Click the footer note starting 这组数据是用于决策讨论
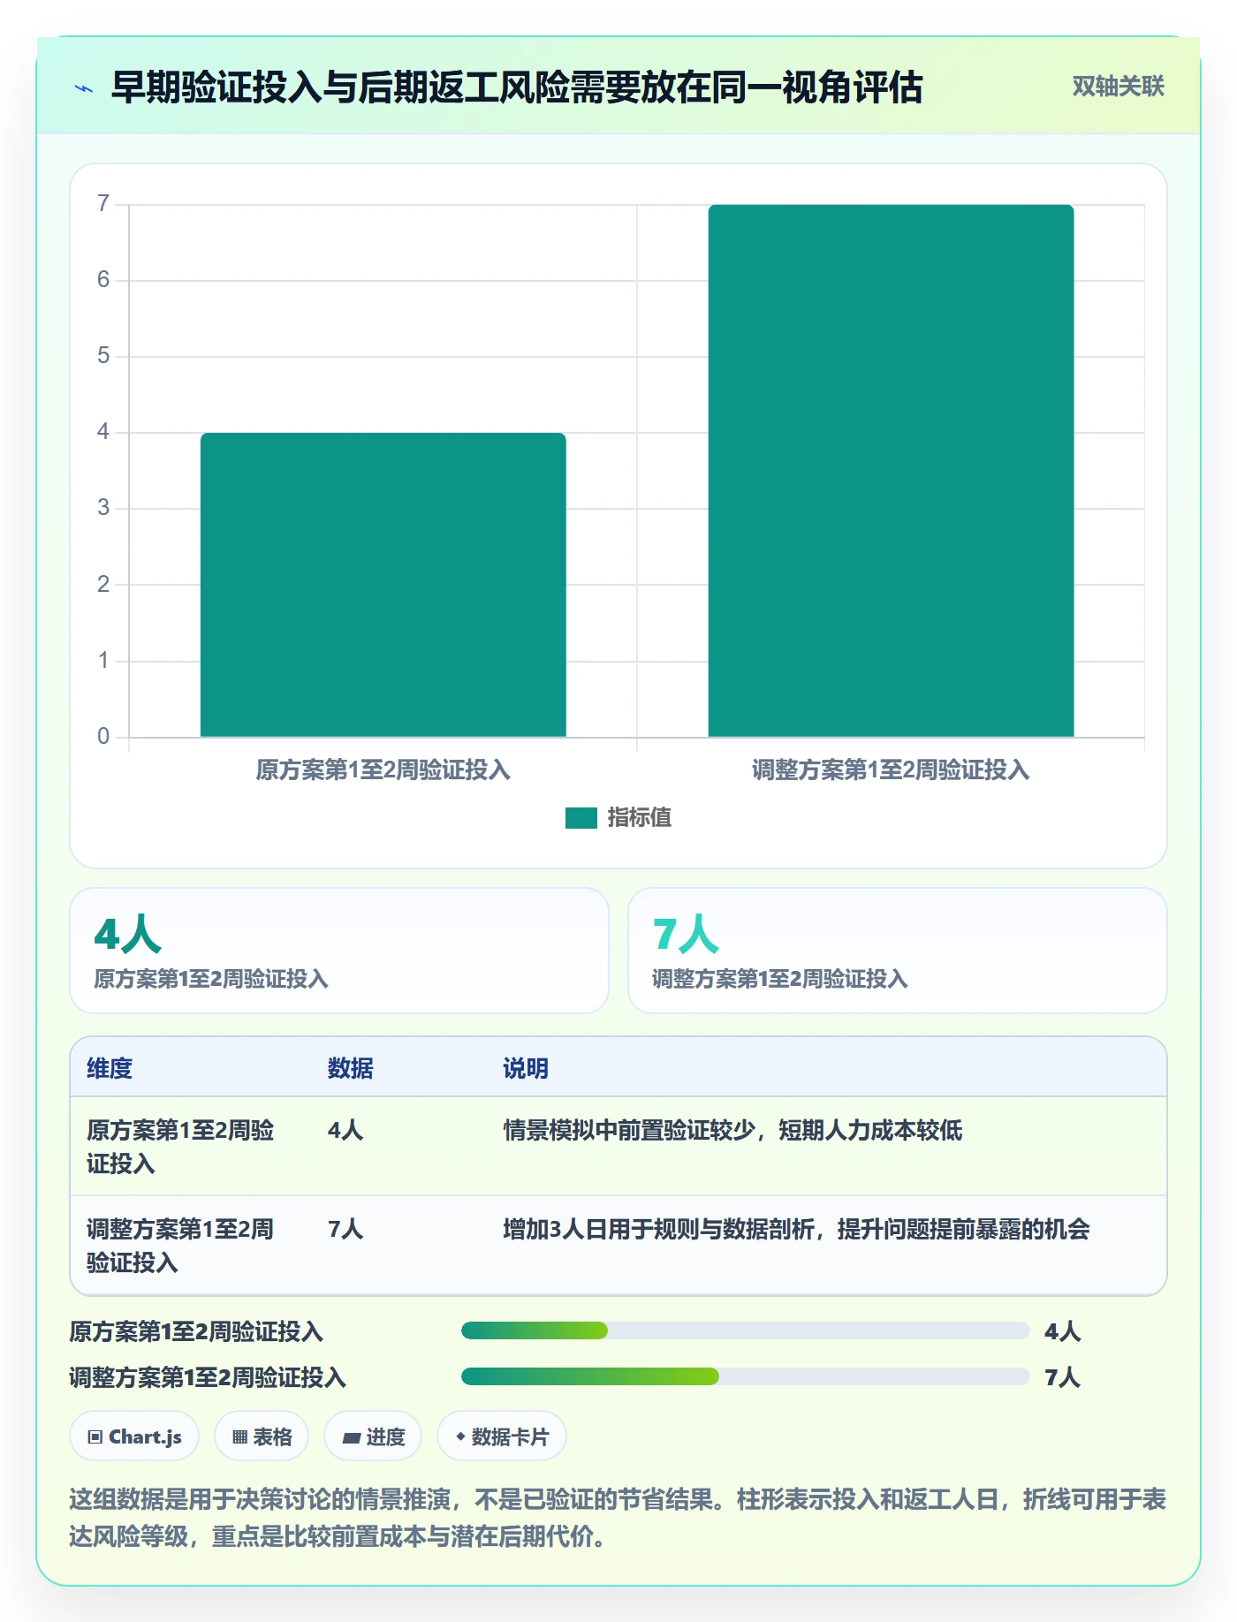Image resolution: width=1237 pixels, height=1622 pixels. [618, 1518]
